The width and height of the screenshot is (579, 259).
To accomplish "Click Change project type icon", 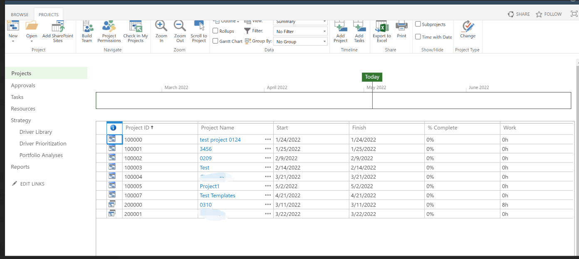I will pos(468,26).
